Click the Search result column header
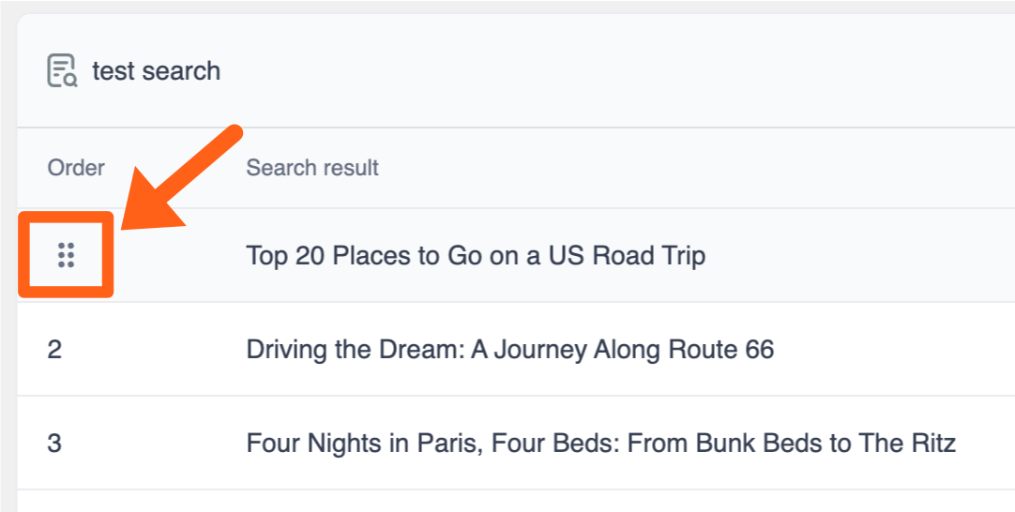Screen dimensions: 1015x512 [312, 168]
